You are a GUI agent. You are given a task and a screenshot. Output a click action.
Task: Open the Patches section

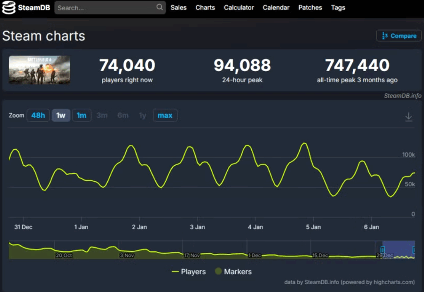coord(310,7)
